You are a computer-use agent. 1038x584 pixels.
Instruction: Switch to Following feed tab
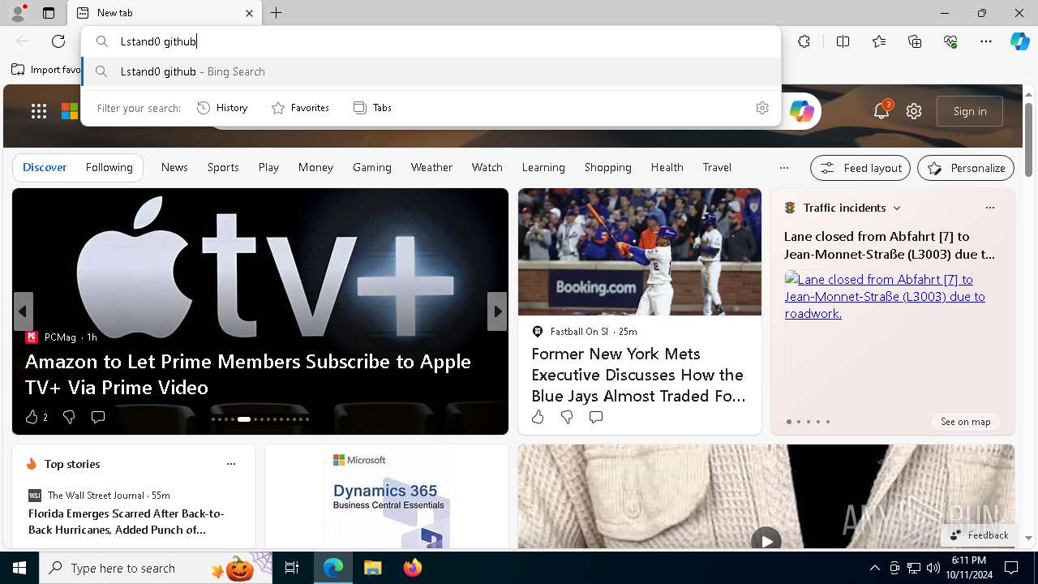[x=109, y=167]
